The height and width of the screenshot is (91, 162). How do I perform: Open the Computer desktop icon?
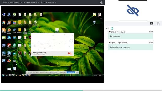(x=4, y=15)
